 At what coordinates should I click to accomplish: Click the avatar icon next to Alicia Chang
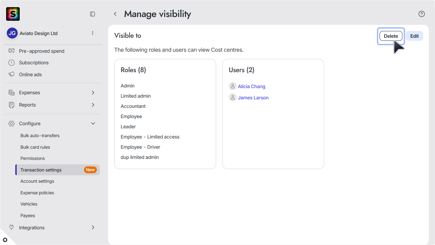point(233,86)
